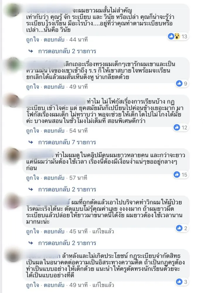Like the comment posted 44 minutes ago
The image size is (203, 293).
coord(33,40)
